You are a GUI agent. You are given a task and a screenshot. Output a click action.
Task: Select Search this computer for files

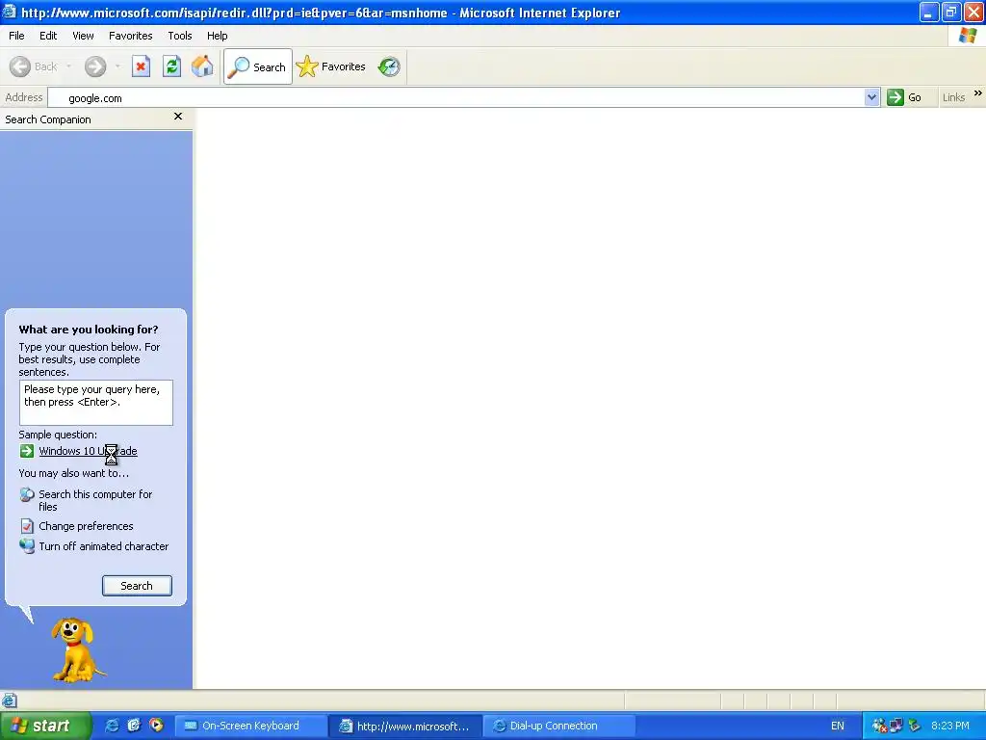click(95, 500)
